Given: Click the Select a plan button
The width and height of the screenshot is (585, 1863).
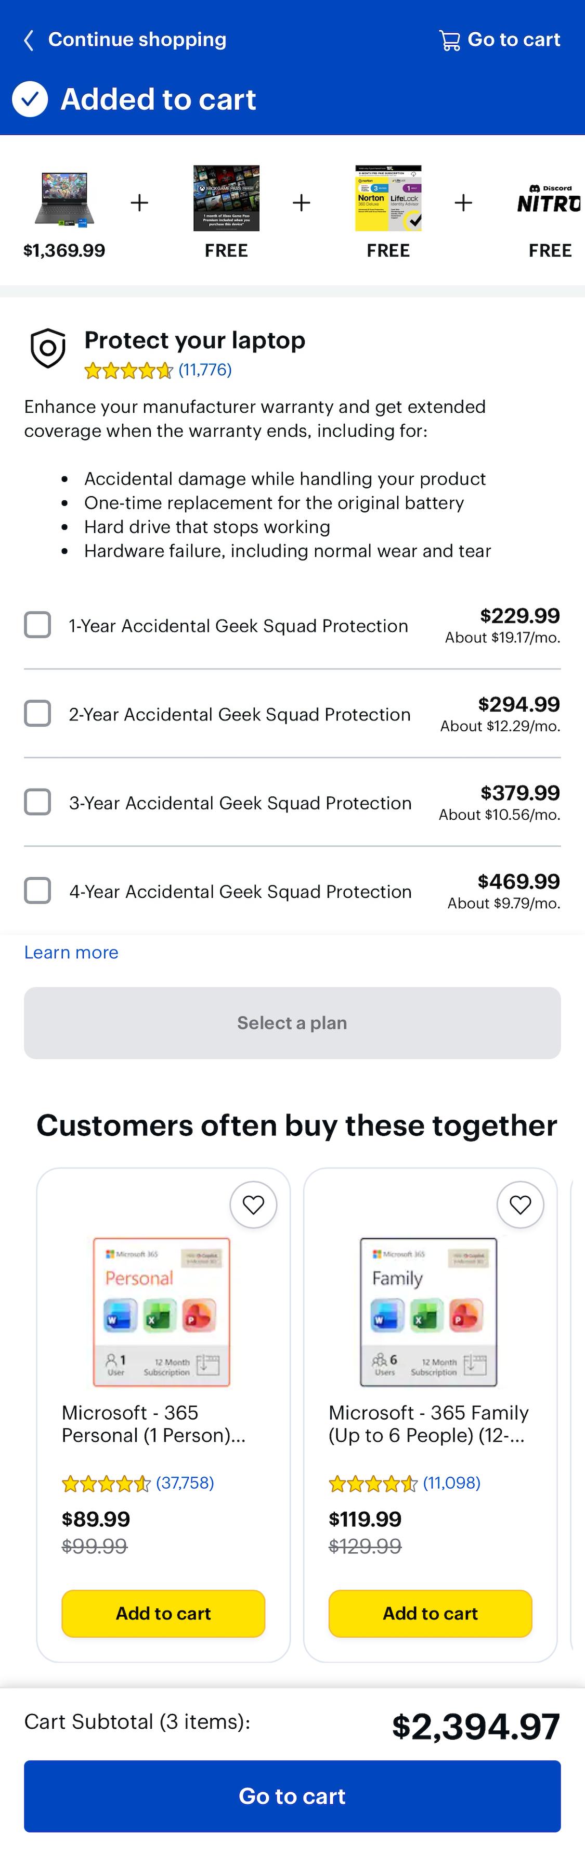Looking at the screenshot, I should tap(292, 1023).
